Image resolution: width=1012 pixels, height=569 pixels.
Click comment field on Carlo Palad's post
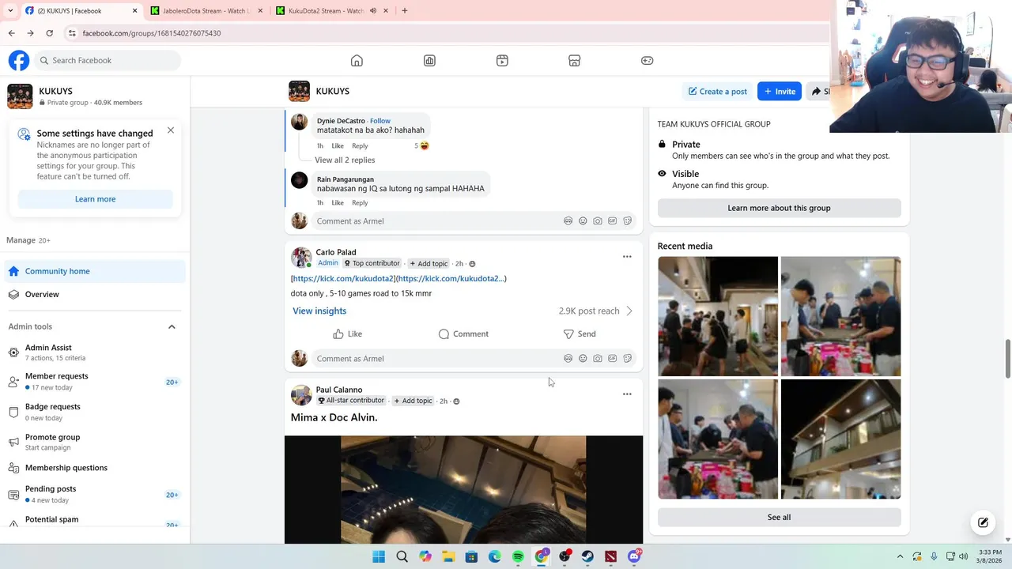tap(435, 359)
